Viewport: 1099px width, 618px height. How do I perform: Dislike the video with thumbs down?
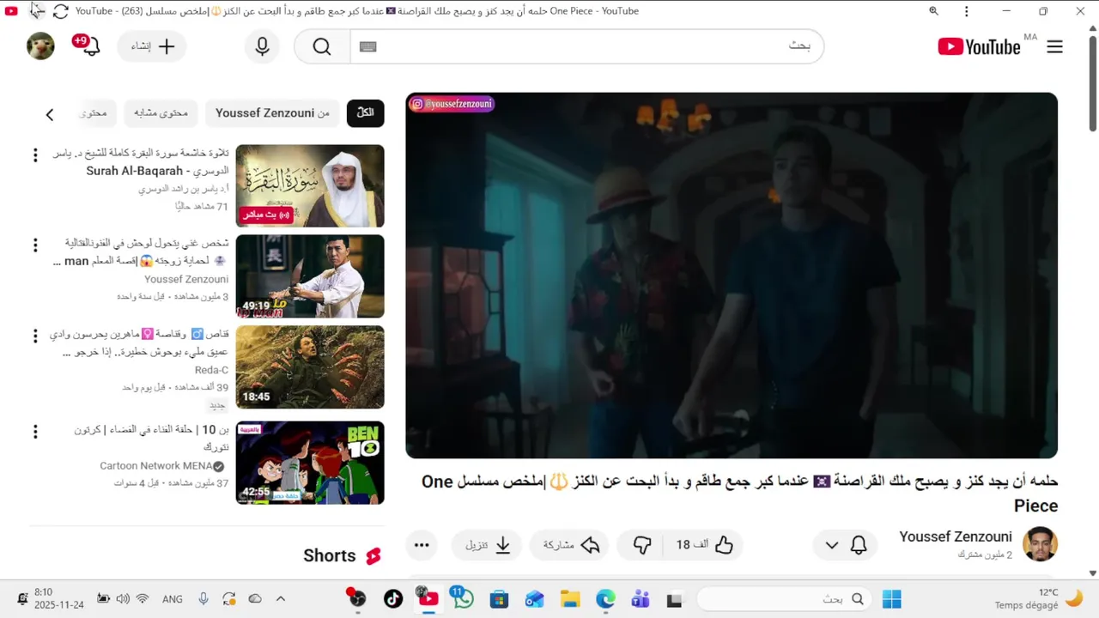(x=642, y=545)
